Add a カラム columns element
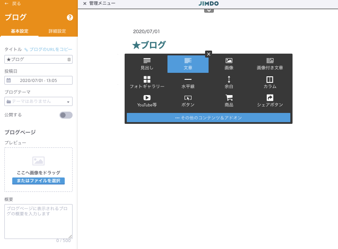 pos(270,82)
